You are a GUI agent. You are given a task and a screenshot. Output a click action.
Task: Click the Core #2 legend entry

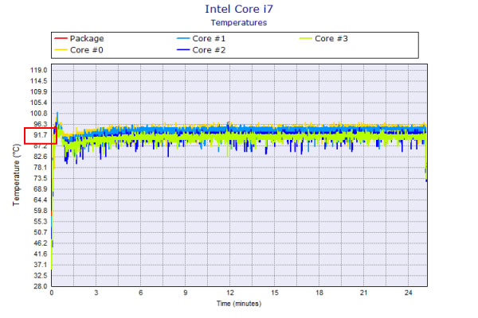201,50
